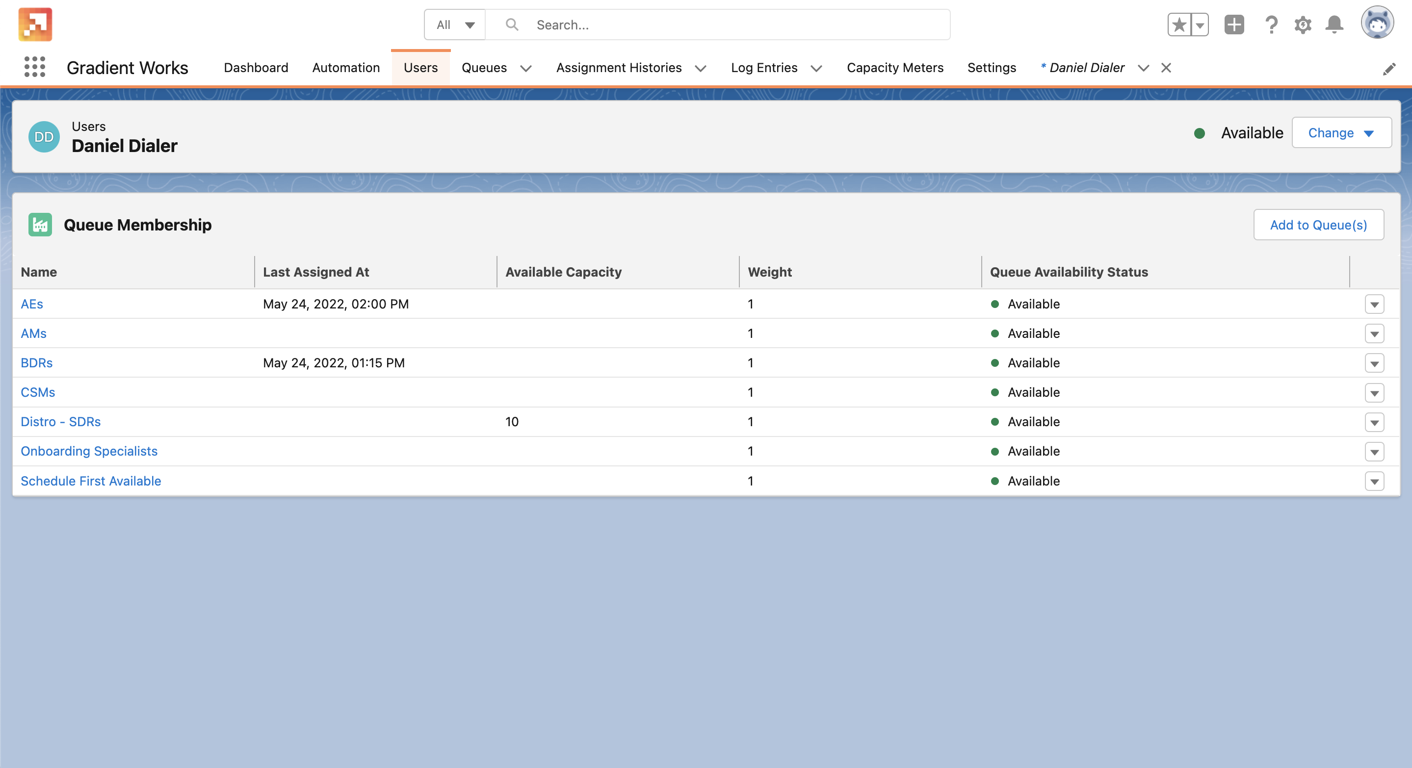Open row actions for the AEs queue
Image resolution: width=1412 pixels, height=768 pixels.
pos(1374,304)
